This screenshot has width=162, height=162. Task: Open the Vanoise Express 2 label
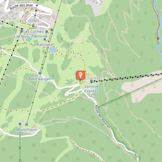[x=91, y=91]
